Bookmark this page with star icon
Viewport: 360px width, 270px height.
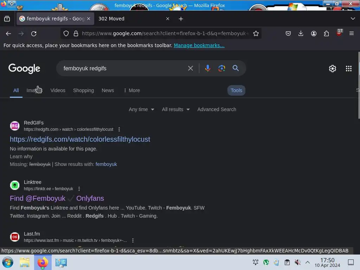256,33
